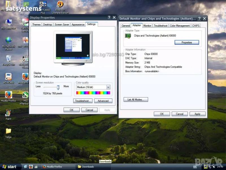
Task: Click the List All Modes button
Action: pyautogui.click(x=136, y=100)
